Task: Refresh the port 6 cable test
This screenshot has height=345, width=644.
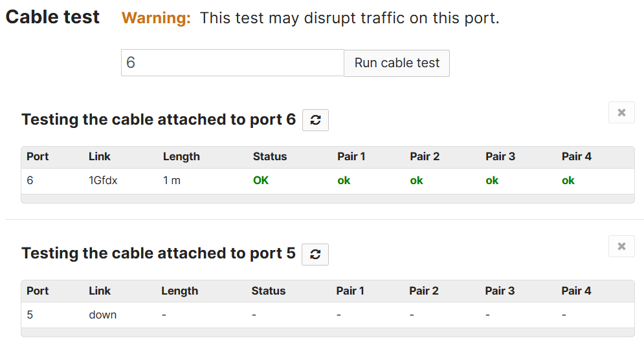Action: 315,120
